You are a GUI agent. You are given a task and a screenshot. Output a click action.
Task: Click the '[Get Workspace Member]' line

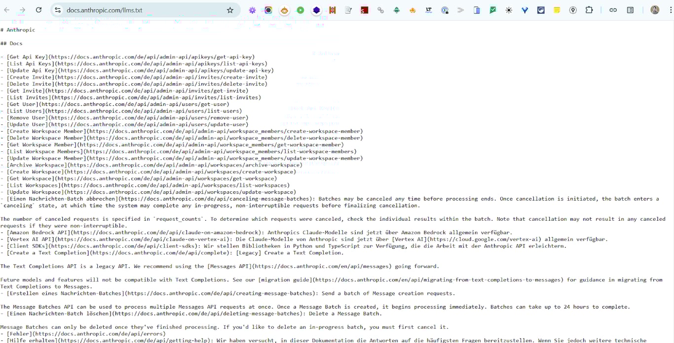[172, 145]
